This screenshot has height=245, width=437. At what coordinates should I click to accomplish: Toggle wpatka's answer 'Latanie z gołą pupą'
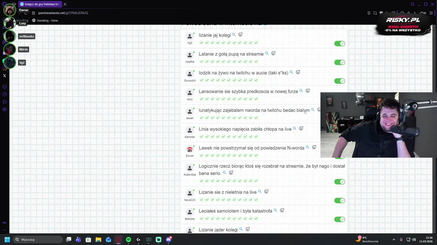click(x=340, y=62)
